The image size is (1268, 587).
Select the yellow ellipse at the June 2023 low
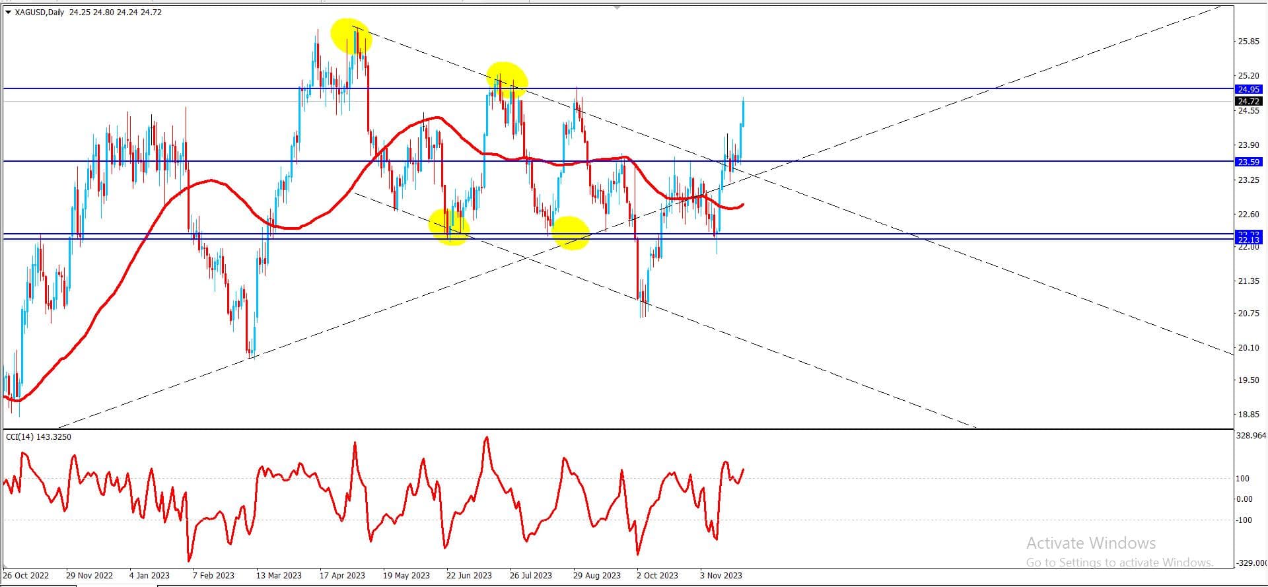450,226
